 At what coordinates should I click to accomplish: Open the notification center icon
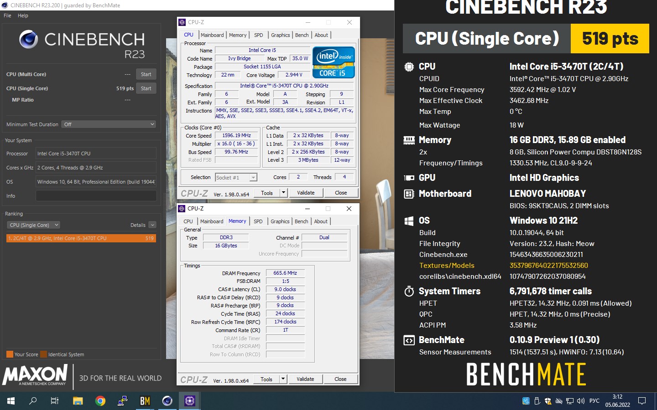[642, 401]
